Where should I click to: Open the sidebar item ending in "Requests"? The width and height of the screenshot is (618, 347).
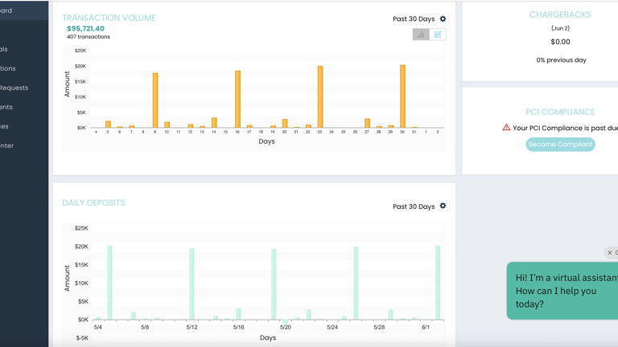(x=14, y=88)
